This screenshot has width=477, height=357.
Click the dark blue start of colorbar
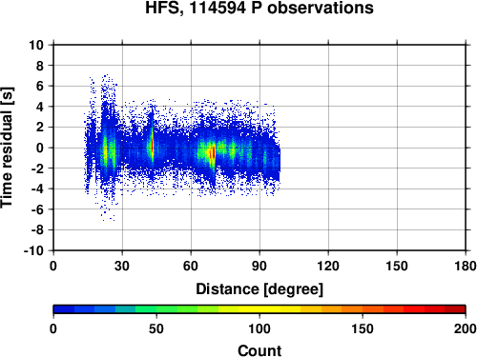point(64,309)
